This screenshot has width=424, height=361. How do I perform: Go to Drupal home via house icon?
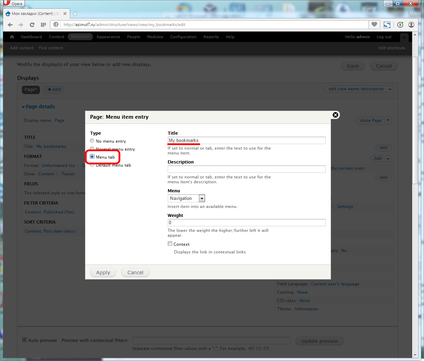tap(12, 37)
